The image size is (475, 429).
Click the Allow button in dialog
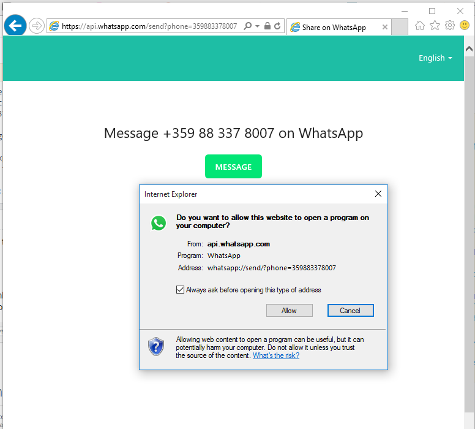(x=289, y=311)
